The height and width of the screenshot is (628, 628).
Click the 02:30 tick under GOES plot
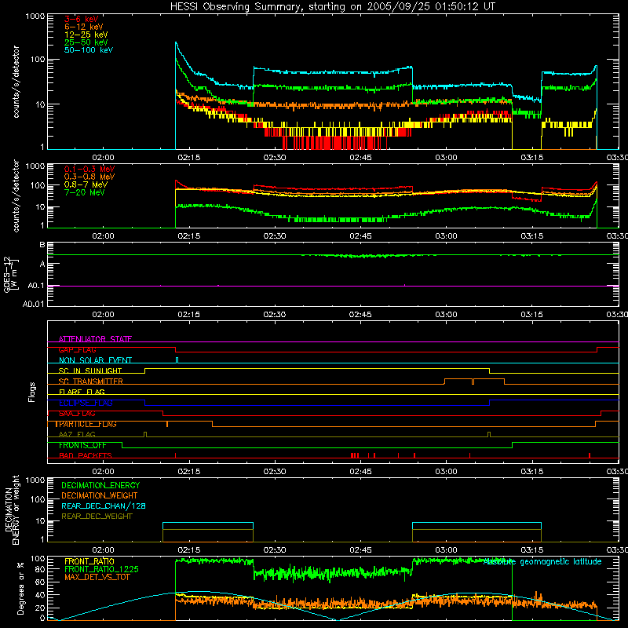(x=275, y=315)
